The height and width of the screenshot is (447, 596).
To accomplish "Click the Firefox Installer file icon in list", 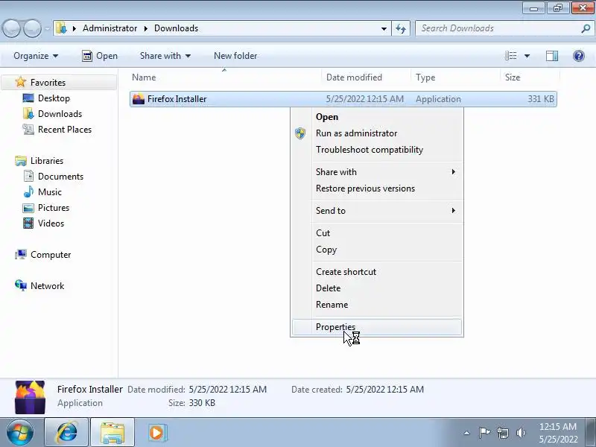I will point(139,99).
